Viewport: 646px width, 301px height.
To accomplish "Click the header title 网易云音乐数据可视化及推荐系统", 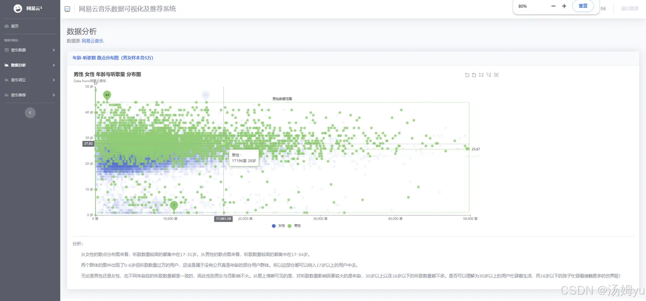I will (x=127, y=9).
